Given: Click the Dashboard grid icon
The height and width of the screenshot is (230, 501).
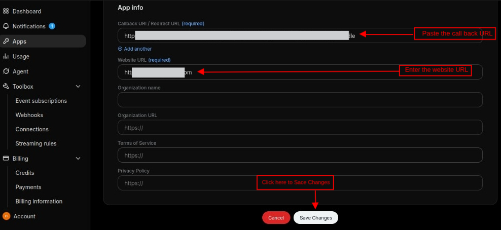Looking at the screenshot, I should [x=6, y=11].
